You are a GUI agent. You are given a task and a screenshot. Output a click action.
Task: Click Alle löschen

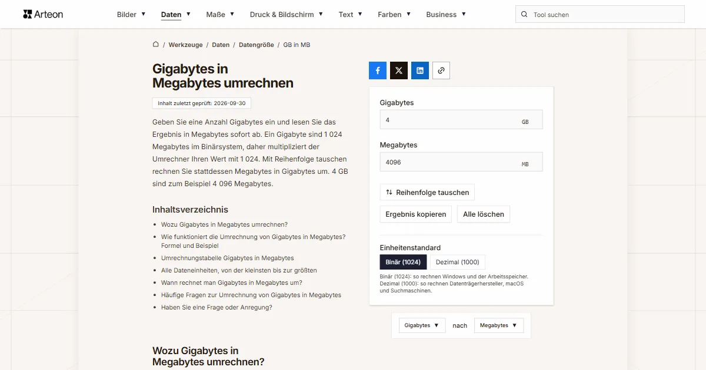click(484, 214)
